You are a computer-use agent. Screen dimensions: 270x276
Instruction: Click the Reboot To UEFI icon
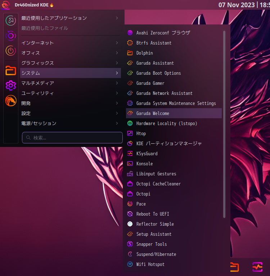130,214
